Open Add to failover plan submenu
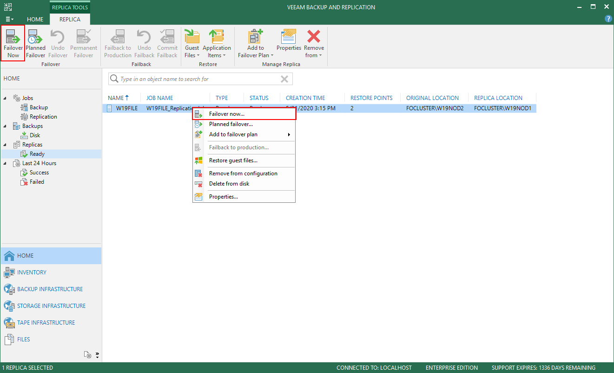This screenshot has height=373, width=614. (244, 134)
